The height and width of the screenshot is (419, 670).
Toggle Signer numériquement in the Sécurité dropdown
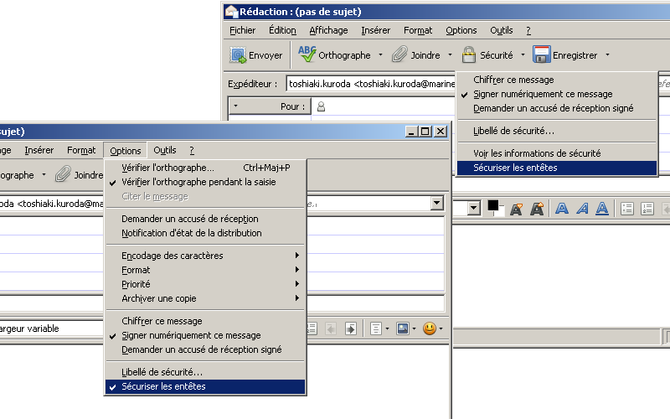(542, 95)
